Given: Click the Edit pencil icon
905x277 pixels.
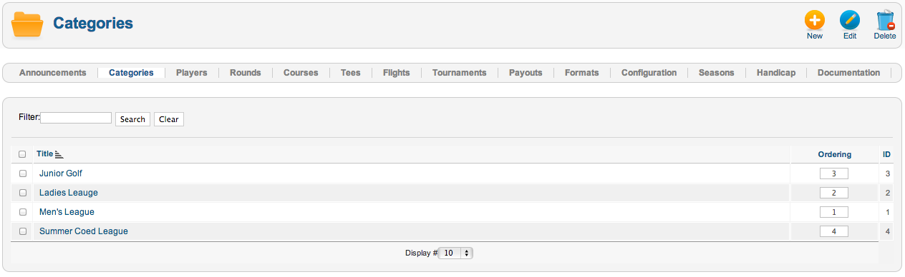Looking at the screenshot, I should 850,20.
